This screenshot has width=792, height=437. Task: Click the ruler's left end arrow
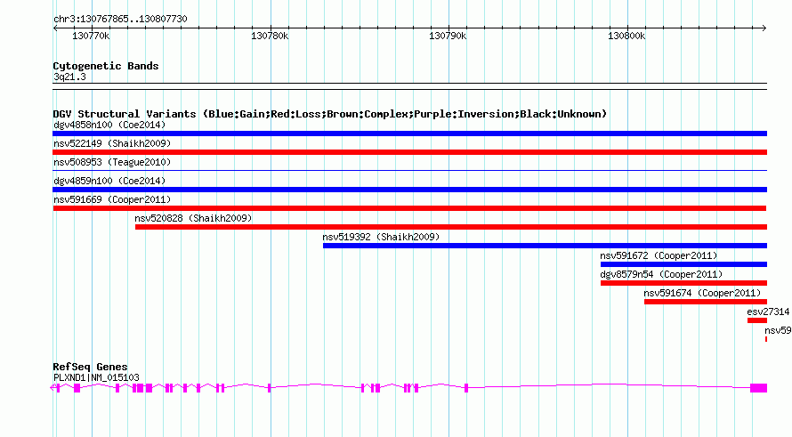coord(55,28)
